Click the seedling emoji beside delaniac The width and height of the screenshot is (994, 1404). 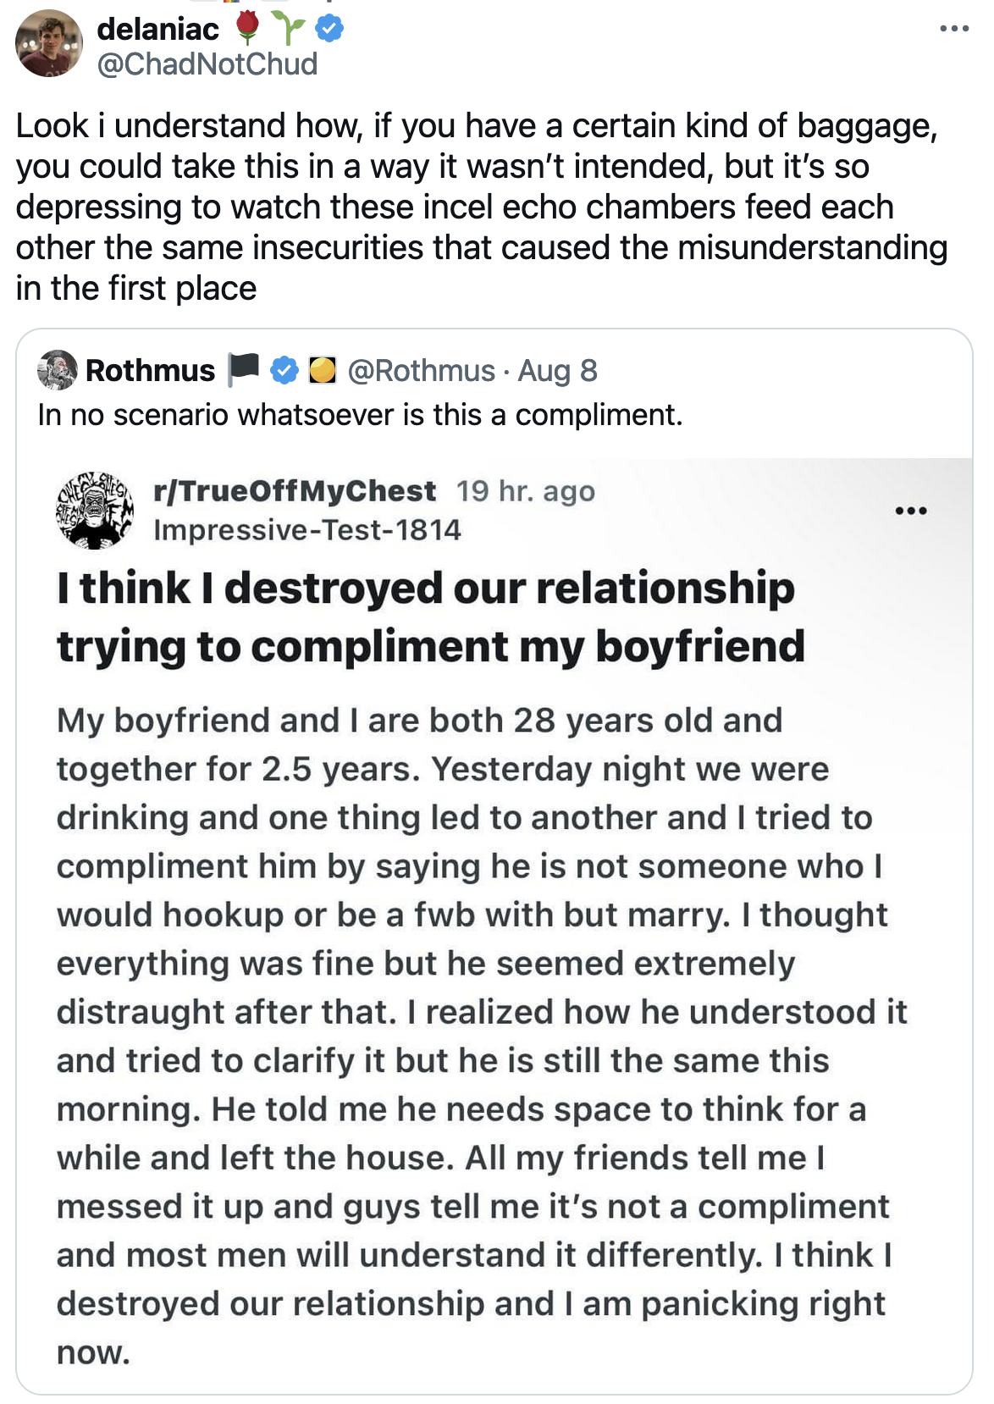tap(290, 29)
